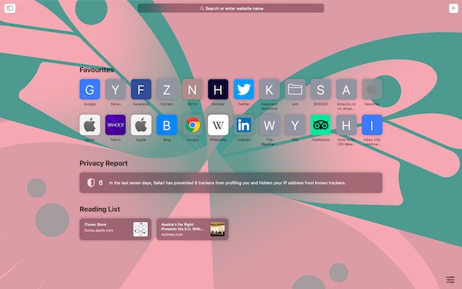The image size is (462, 289).
Task: Open the Zomato favourite
Action: tap(167, 90)
